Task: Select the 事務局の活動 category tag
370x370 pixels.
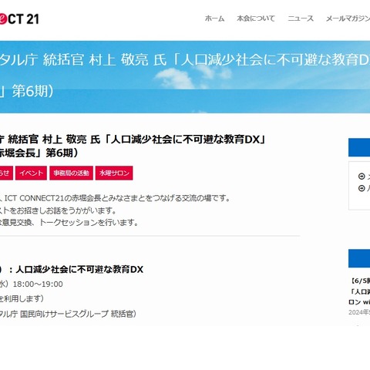Action: (71, 173)
